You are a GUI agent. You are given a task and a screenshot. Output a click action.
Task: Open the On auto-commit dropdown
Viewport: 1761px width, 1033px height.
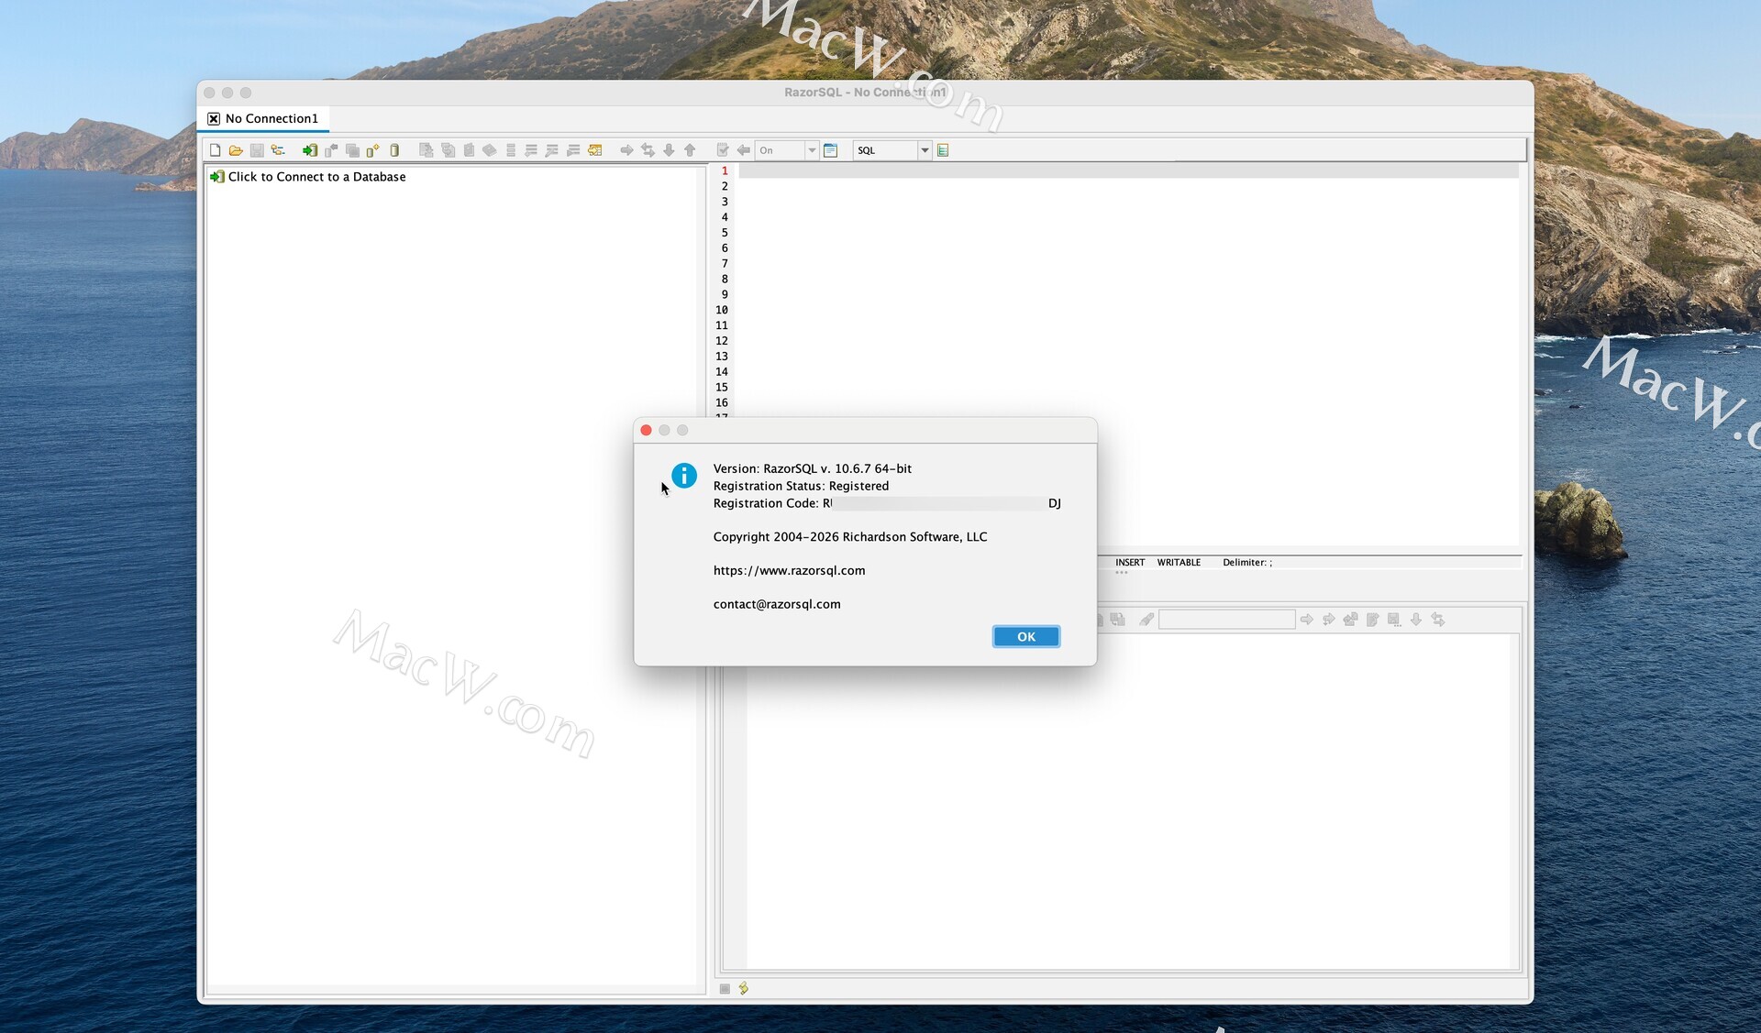point(812,150)
